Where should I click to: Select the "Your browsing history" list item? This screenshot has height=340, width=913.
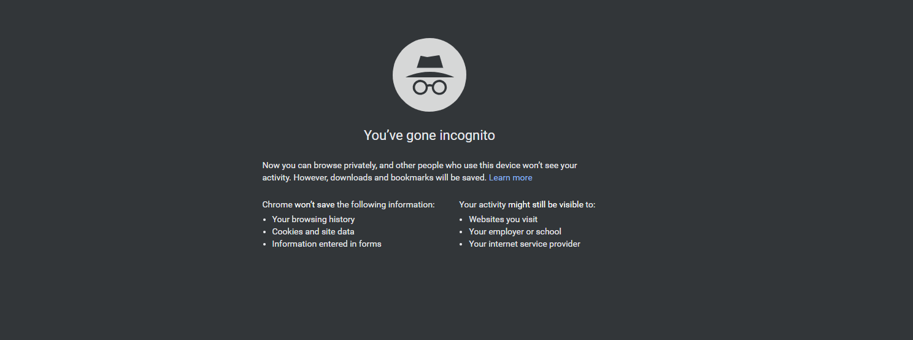[x=314, y=219]
